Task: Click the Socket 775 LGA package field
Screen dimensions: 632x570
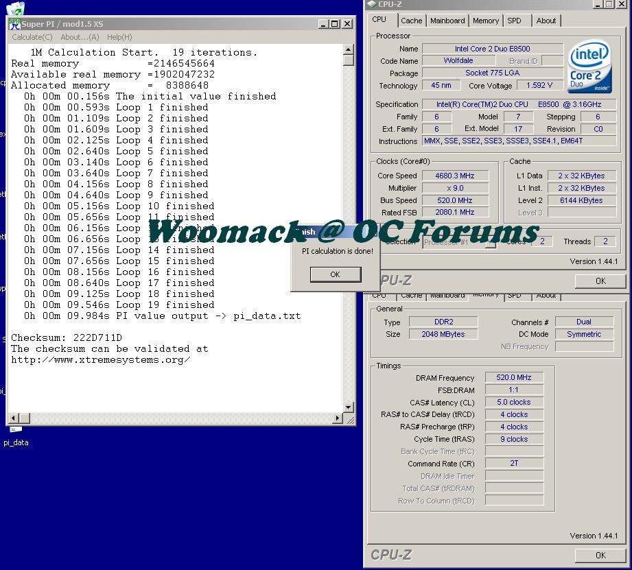Action: [493, 73]
